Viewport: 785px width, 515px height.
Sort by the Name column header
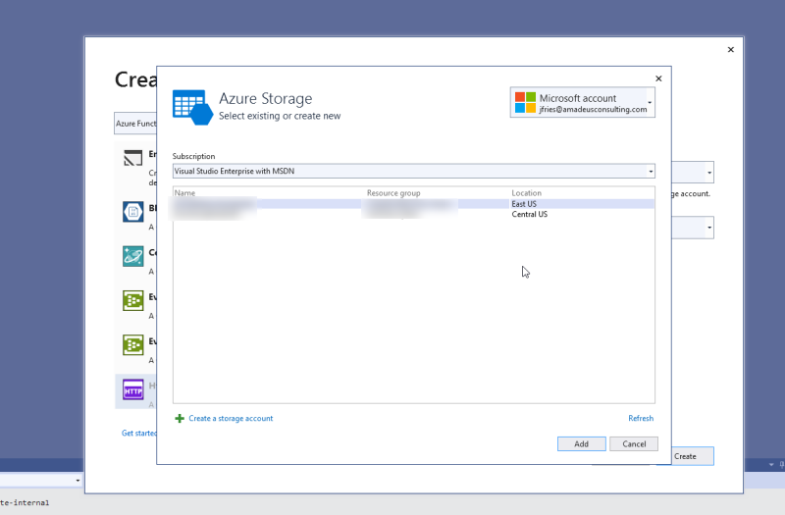click(x=184, y=192)
